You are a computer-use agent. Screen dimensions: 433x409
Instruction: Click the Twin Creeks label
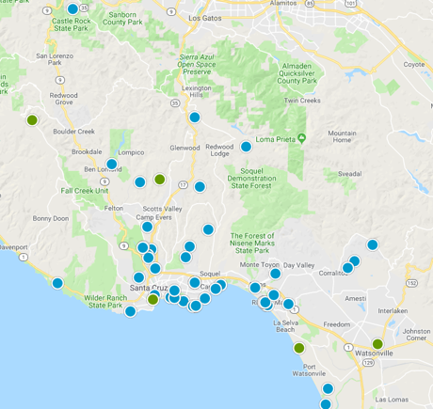coord(302,101)
